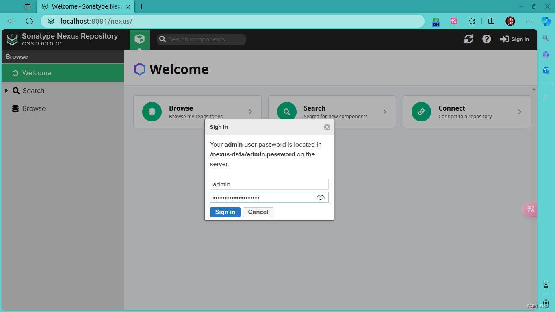The height and width of the screenshot is (312, 555).
Task: Open the Connect to a repository card
Action: pyautogui.click(x=467, y=112)
